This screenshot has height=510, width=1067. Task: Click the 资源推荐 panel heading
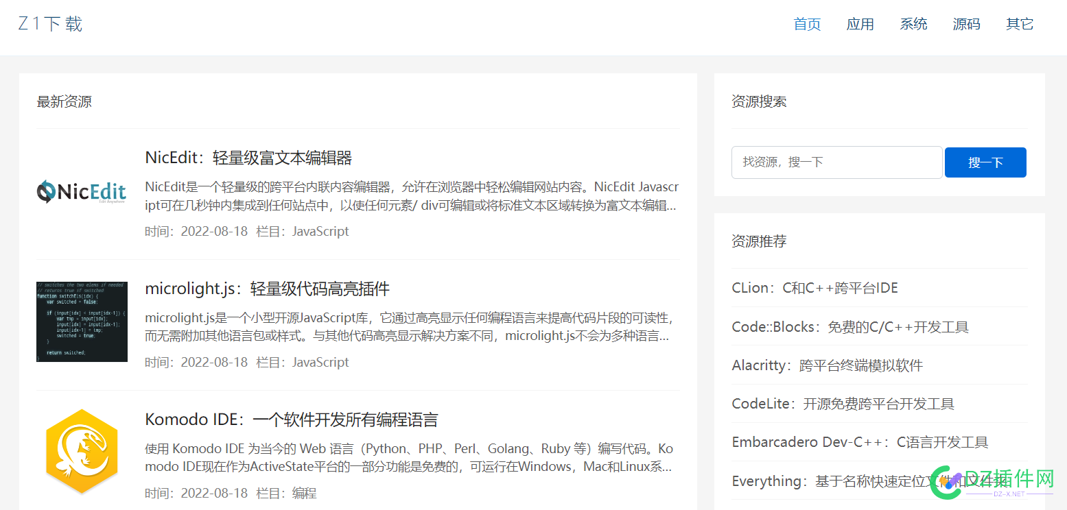[759, 241]
